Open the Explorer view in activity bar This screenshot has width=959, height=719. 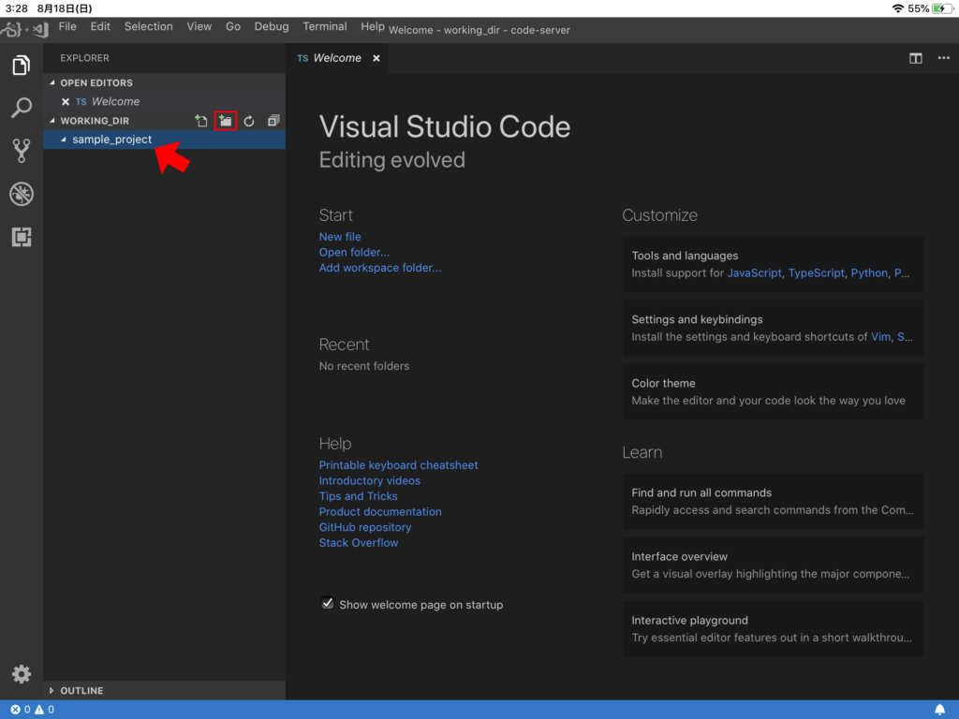tap(21, 65)
